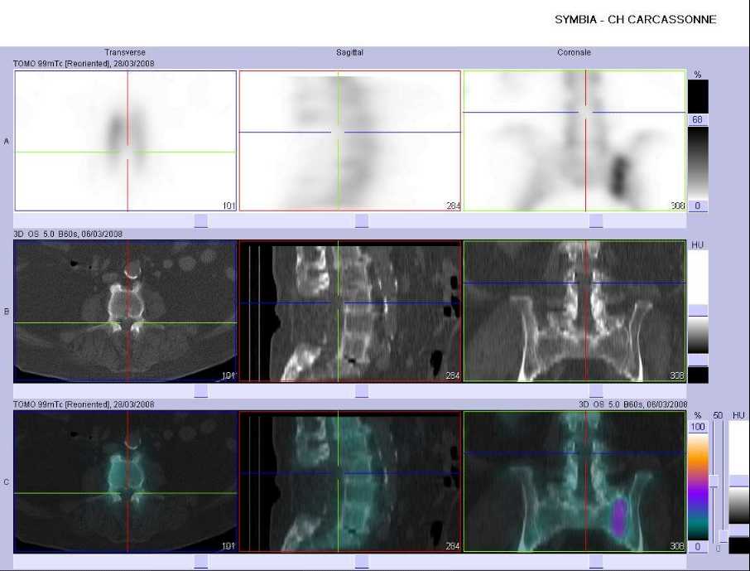Click slice number 308 in row A coronal view
Viewport: 750px width, 571px height.
(x=677, y=206)
